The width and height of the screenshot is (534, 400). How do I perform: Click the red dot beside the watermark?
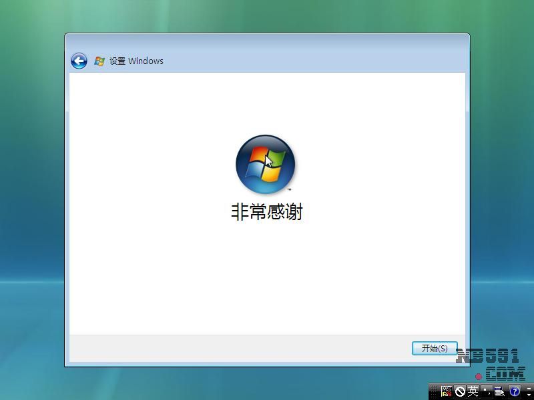(479, 377)
